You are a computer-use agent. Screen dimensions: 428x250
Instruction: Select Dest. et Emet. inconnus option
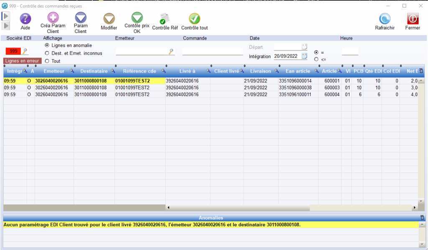(47, 53)
